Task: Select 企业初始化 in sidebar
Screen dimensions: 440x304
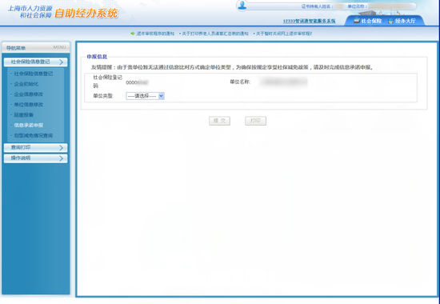Action: [26, 84]
